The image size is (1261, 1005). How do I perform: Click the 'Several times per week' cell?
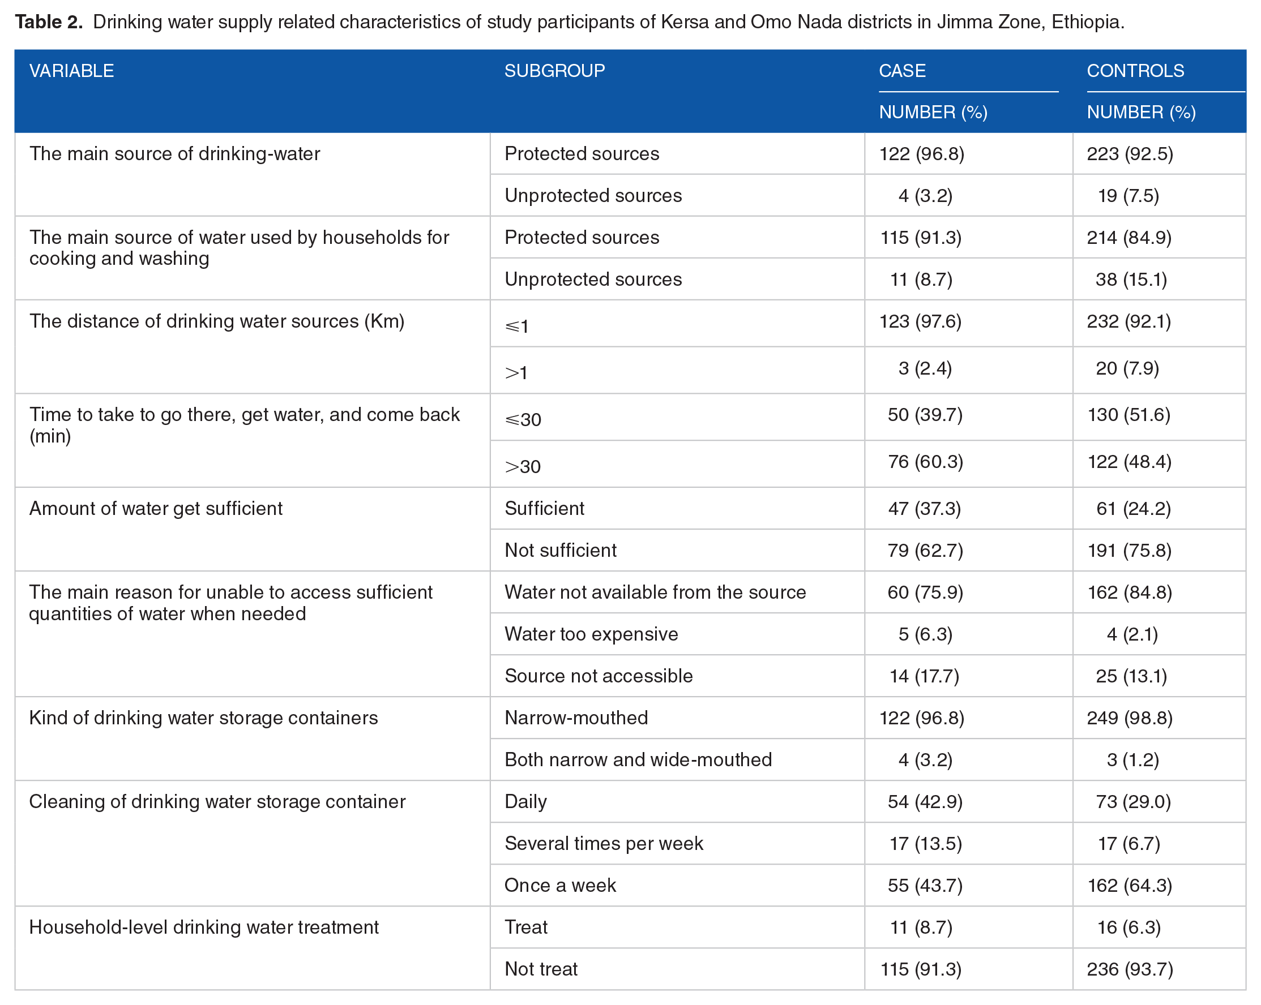(604, 844)
